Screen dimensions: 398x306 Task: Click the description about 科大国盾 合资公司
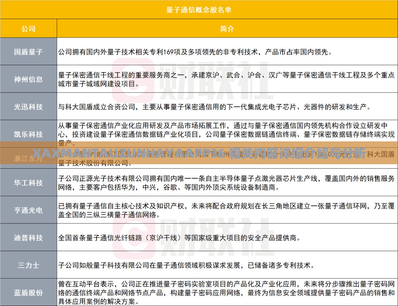[214, 107]
